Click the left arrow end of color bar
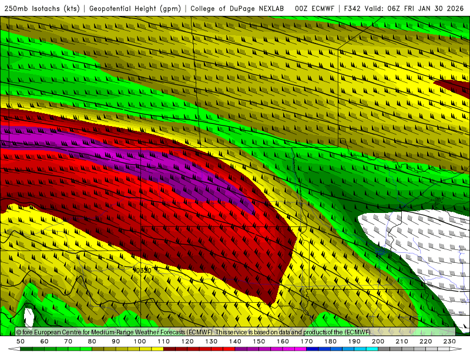This screenshot has height=352, width=470. [14, 349]
